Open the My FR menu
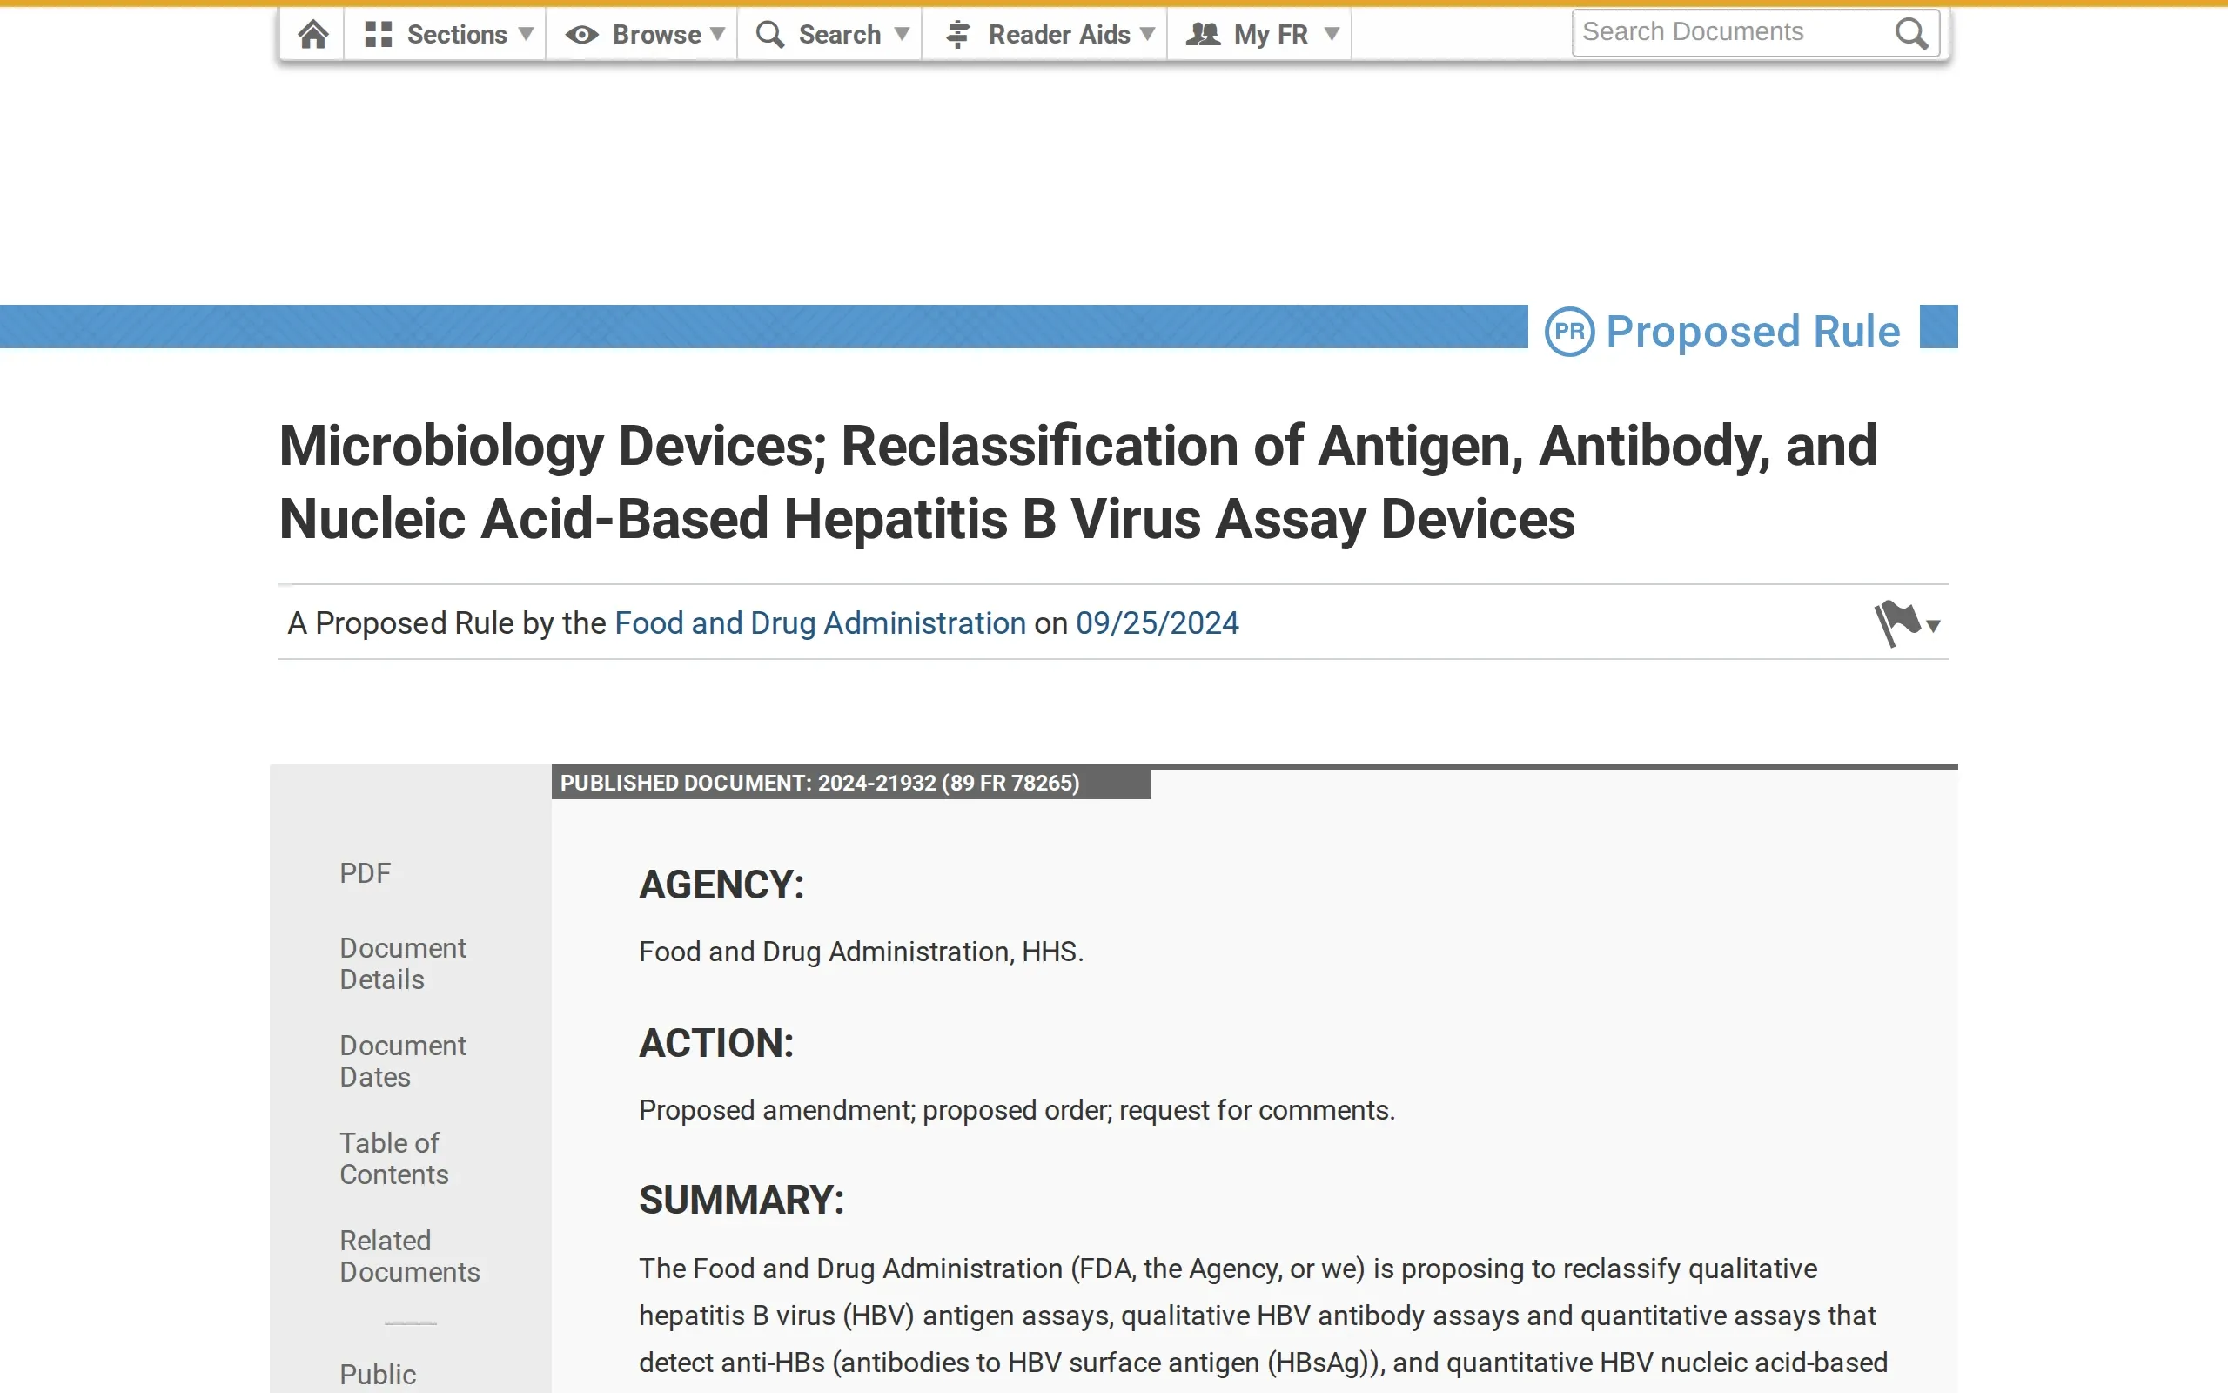The height and width of the screenshot is (1393, 2228). pos(1260,34)
